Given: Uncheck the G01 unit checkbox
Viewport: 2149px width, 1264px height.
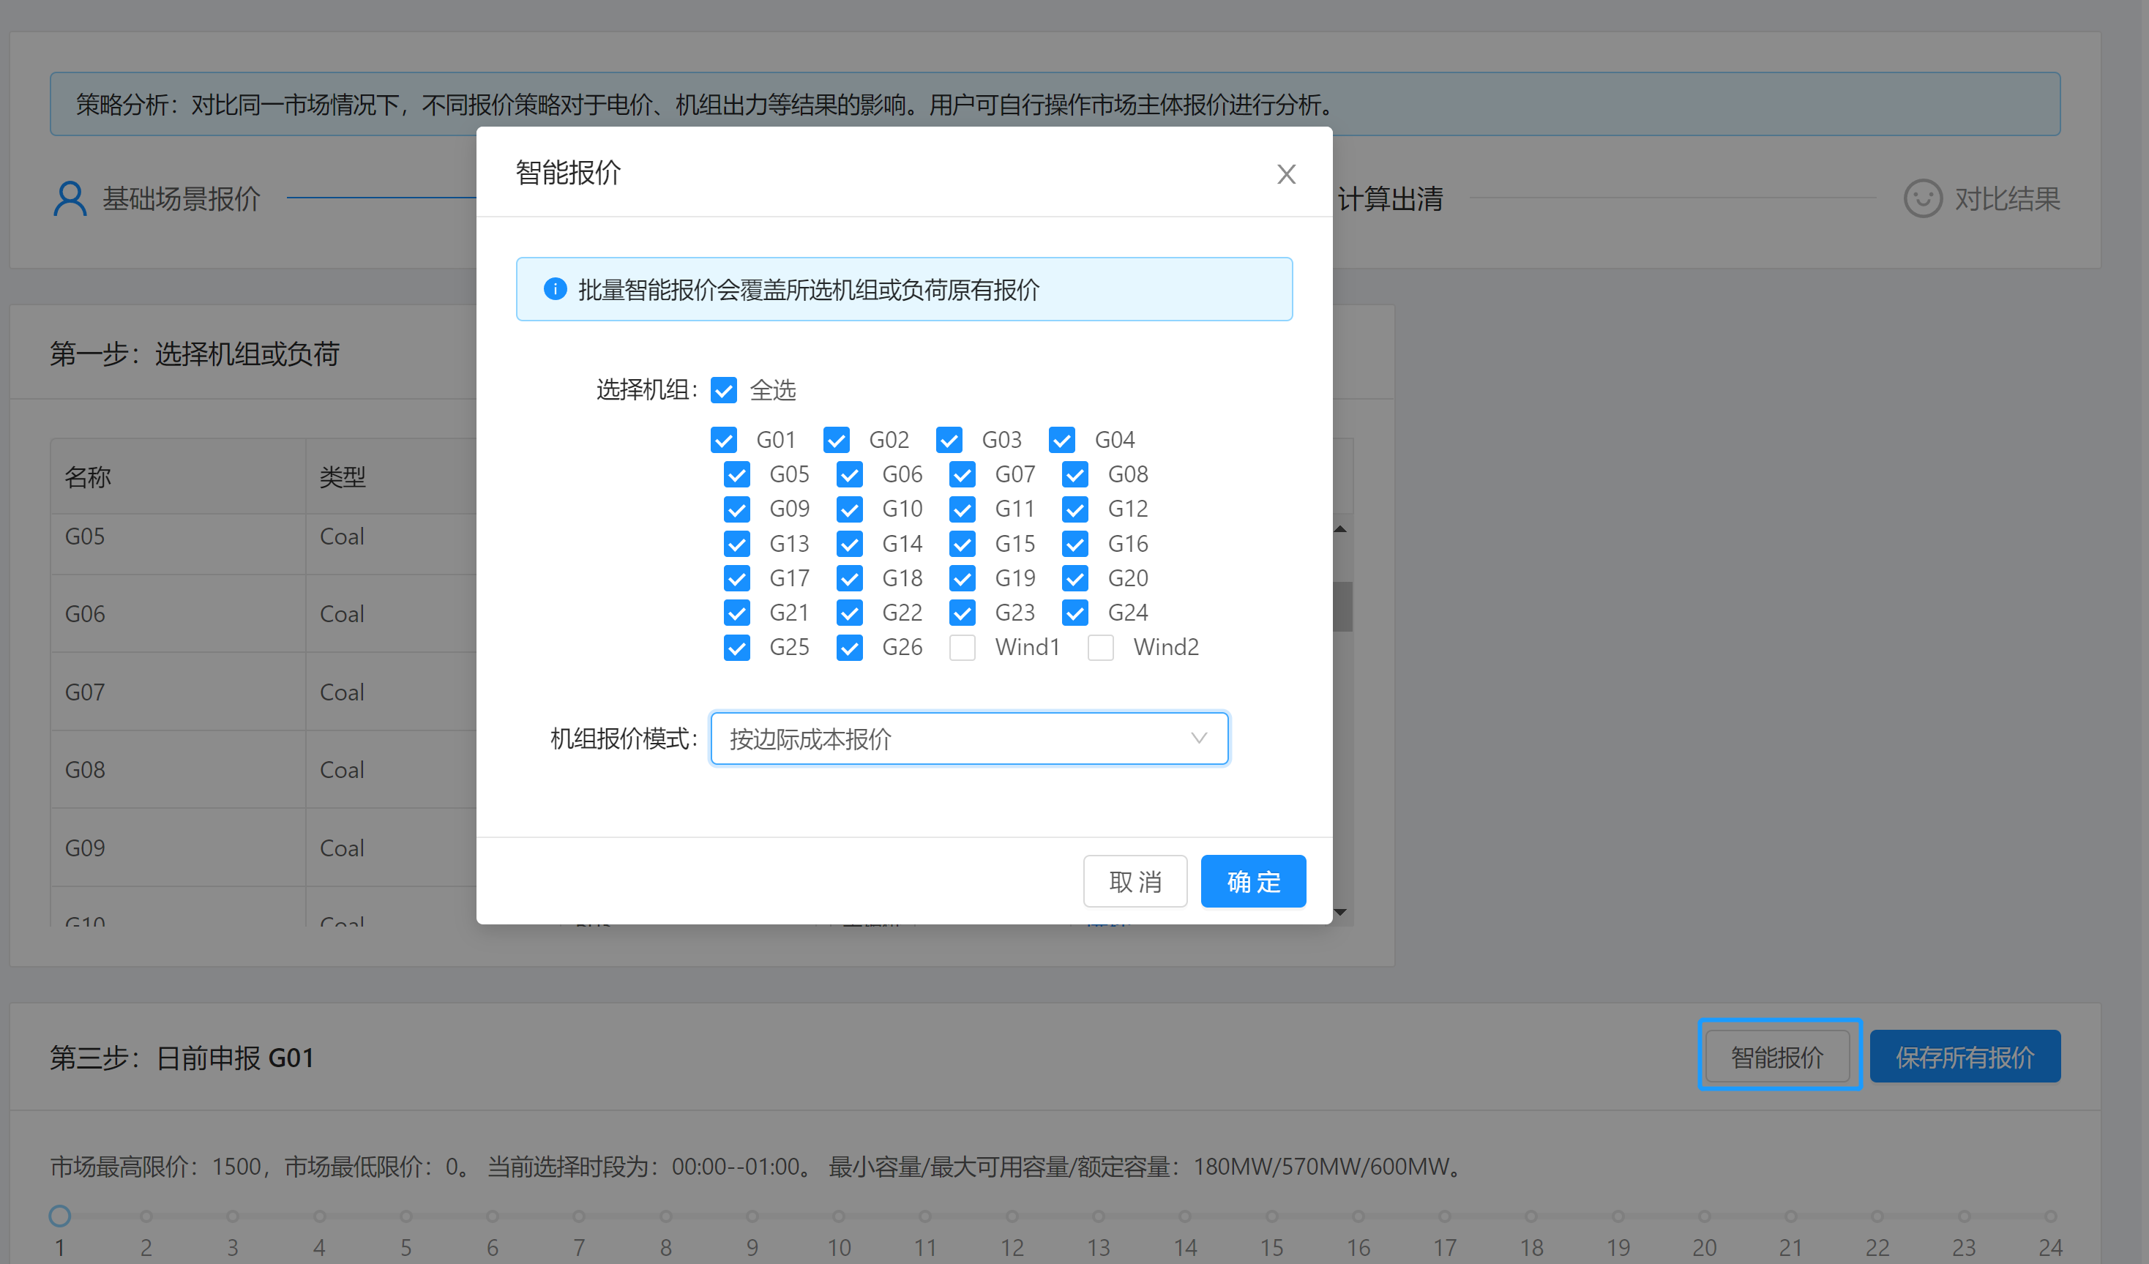Looking at the screenshot, I should coord(723,440).
